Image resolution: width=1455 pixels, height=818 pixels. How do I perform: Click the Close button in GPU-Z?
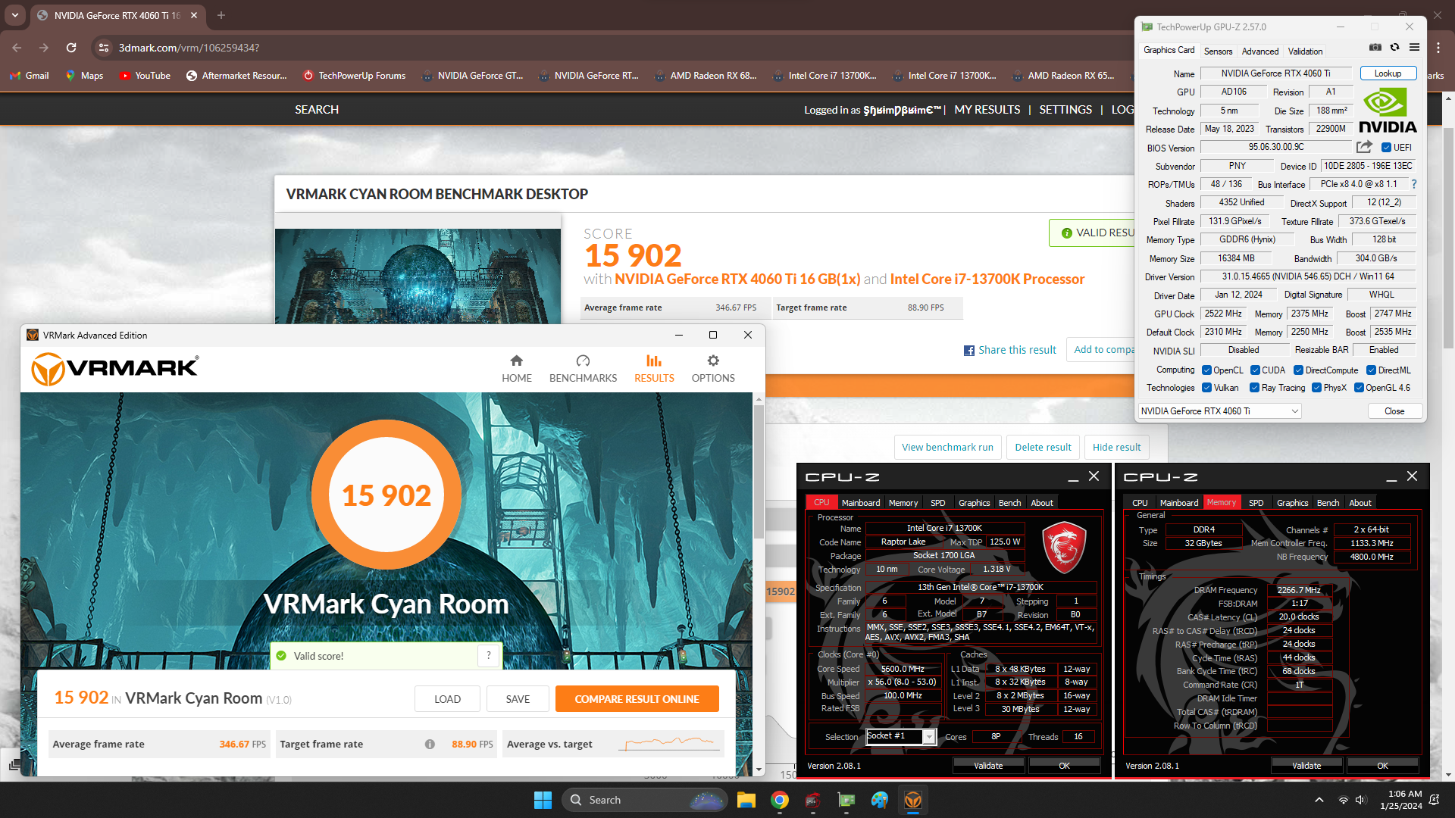(x=1394, y=411)
